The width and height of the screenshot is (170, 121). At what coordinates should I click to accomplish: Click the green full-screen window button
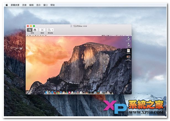pyautogui.click(x=34, y=26)
